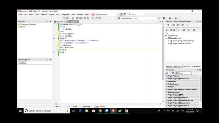Open the File menu
This screenshot has height=123, width=219.
click(x=21, y=14)
